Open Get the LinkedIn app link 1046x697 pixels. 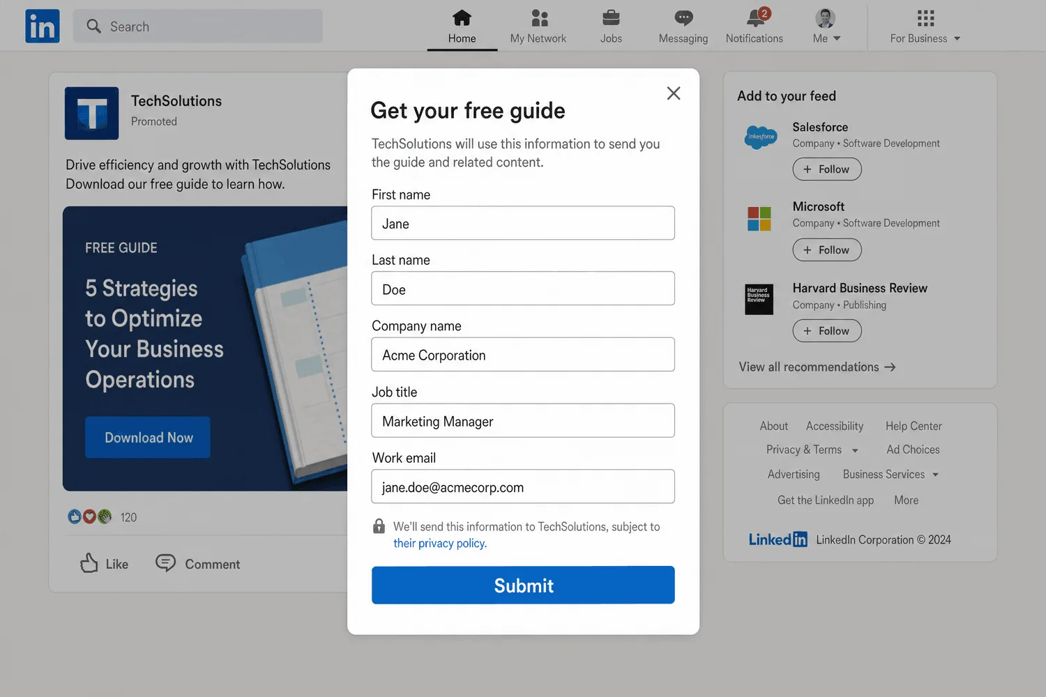tap(826, 500)
